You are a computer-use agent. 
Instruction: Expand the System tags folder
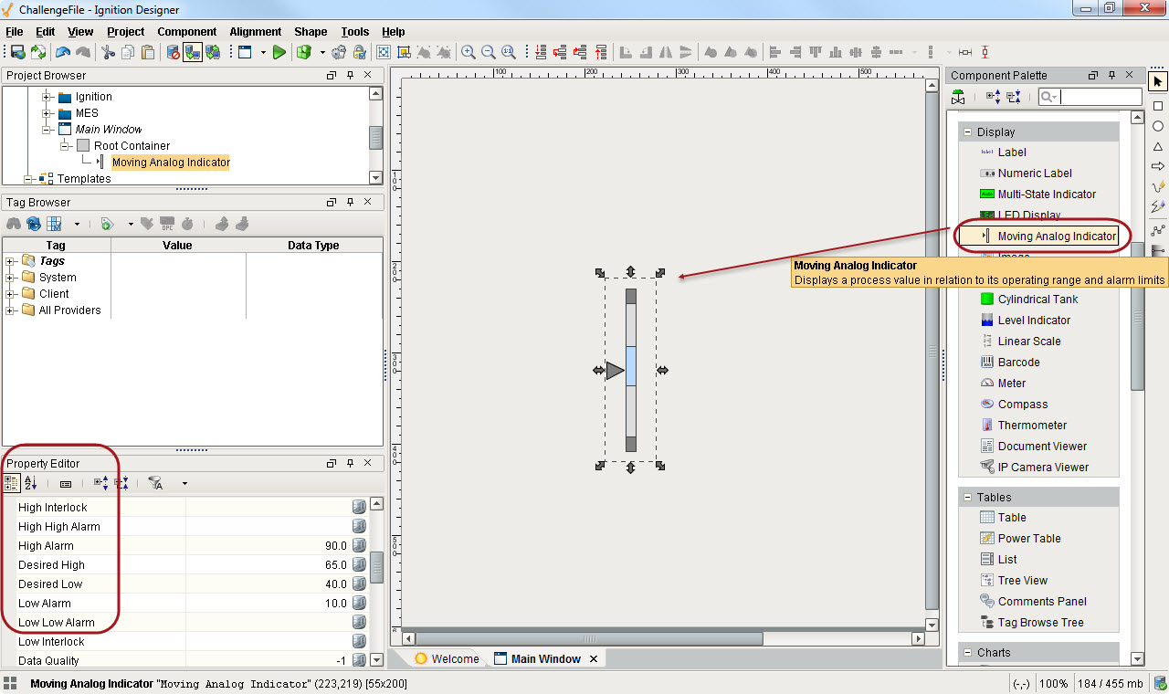point(11,278)
